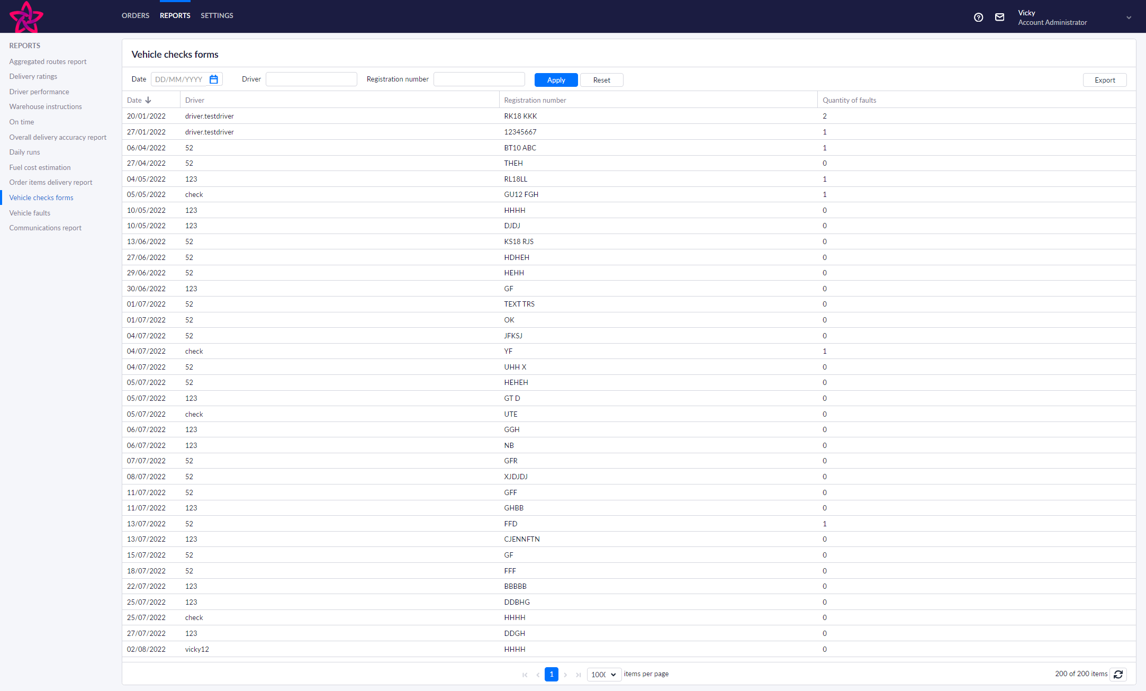Open Driver performance report
The width and height of the screenshot is (1146, 691).
coord(39,92)
